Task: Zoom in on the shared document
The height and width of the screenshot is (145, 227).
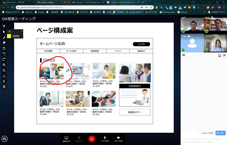Action: coord(4,65)
